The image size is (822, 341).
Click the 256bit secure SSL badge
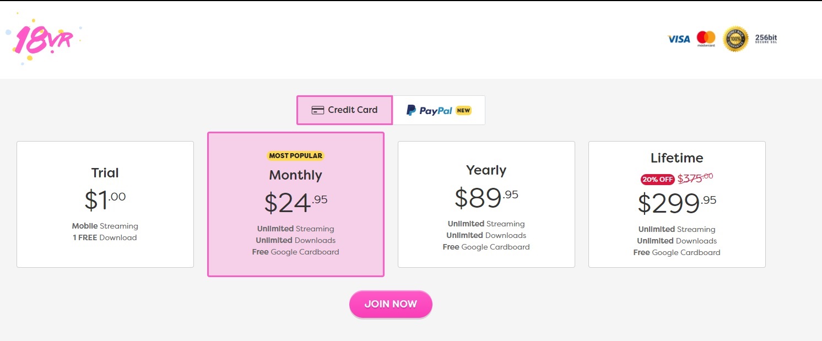(766, 39)
